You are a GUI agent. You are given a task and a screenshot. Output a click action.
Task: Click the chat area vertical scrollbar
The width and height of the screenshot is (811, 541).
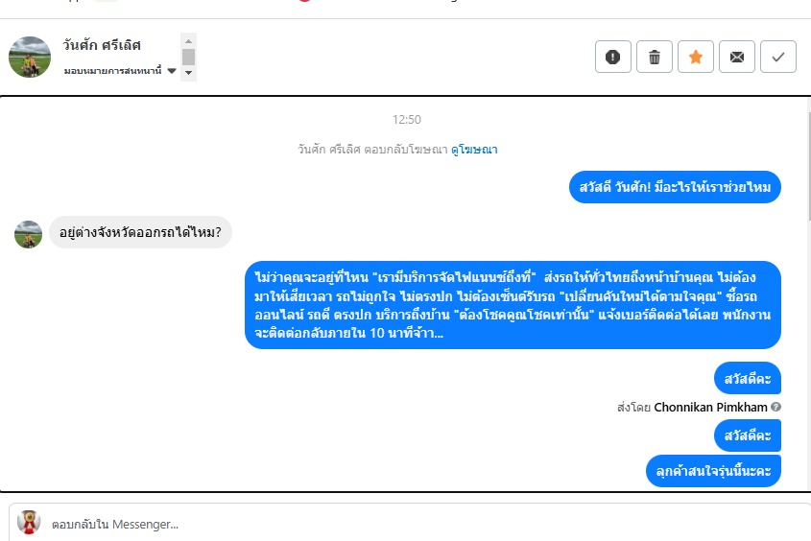808,165
